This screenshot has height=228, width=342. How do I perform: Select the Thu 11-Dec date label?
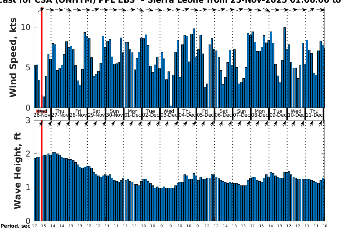coord(314,113)
